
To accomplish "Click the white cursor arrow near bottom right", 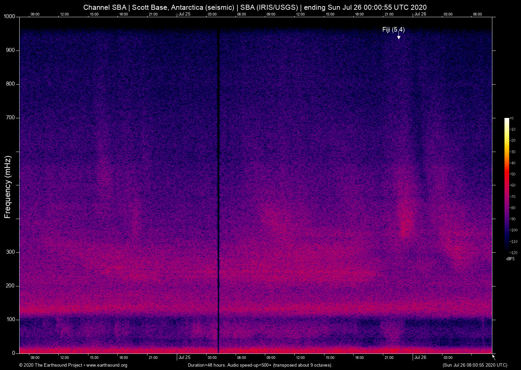I will click(493, 356).
